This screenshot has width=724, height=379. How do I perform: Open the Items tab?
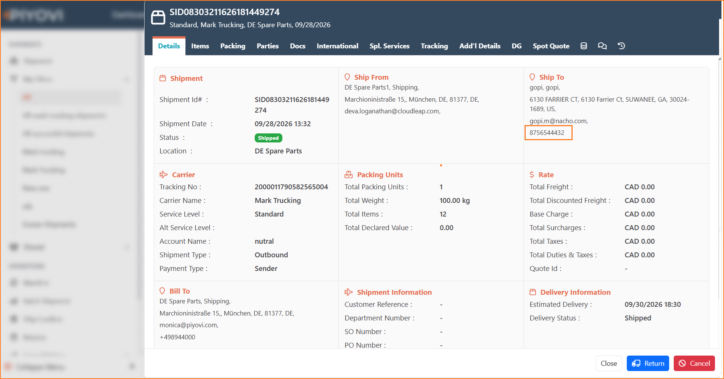click(200, 46)
